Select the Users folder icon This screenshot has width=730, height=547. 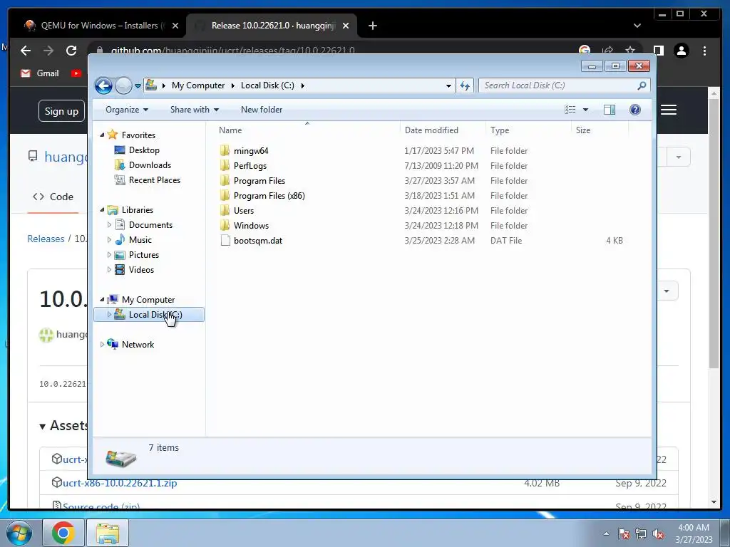[x=225, y=210]
